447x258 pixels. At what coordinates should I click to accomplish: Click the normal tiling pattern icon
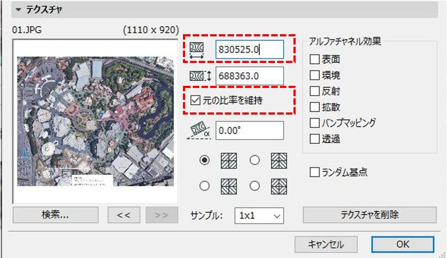coord(229,161)
